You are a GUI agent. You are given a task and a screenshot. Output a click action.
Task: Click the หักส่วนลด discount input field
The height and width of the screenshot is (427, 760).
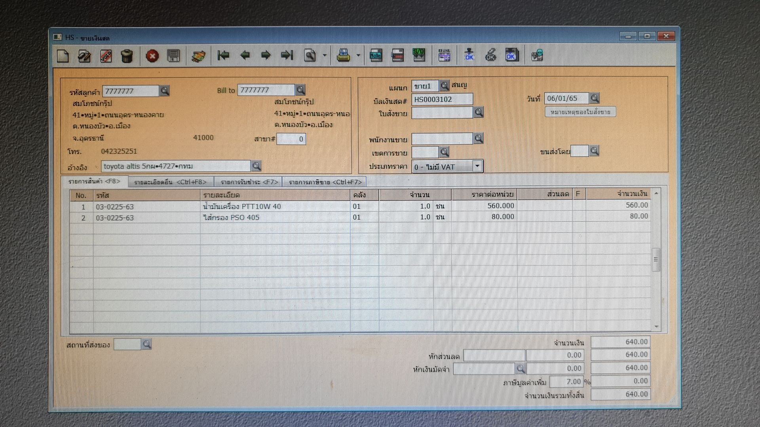494,355
